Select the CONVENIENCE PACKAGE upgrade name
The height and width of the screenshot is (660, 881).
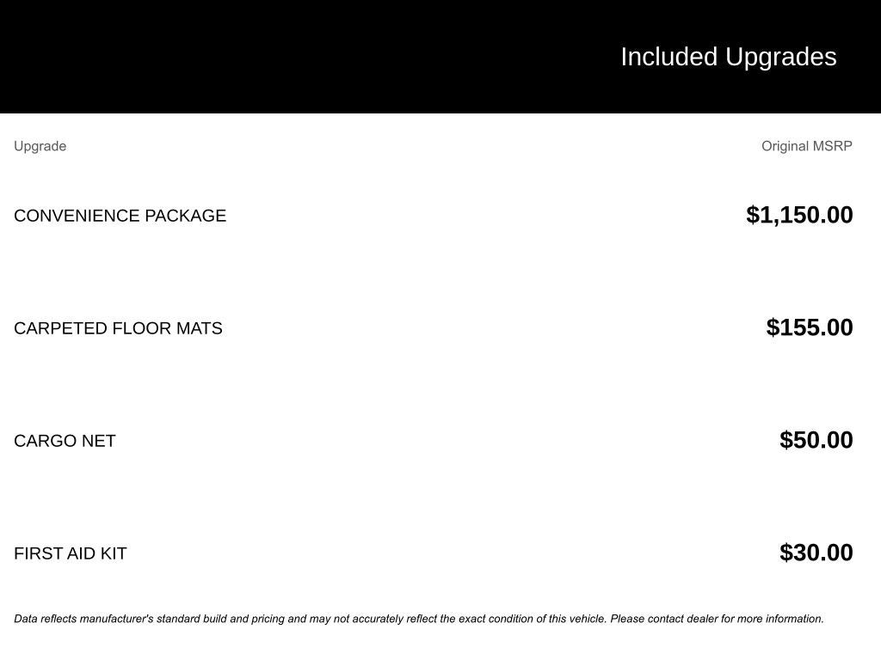120,216
